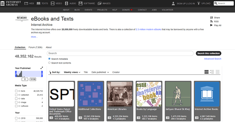Open the Software floppy disk icon
Screen dimensions: 235x122
coord(80,4)
